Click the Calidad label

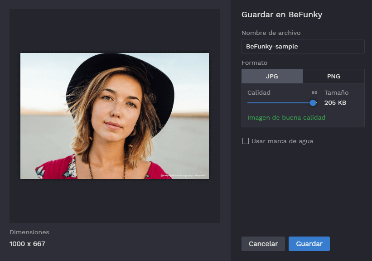tap(259, 92)
